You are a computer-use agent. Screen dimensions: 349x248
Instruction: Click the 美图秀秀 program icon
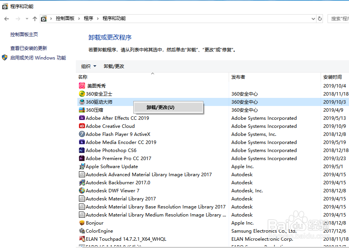[82, 86]
